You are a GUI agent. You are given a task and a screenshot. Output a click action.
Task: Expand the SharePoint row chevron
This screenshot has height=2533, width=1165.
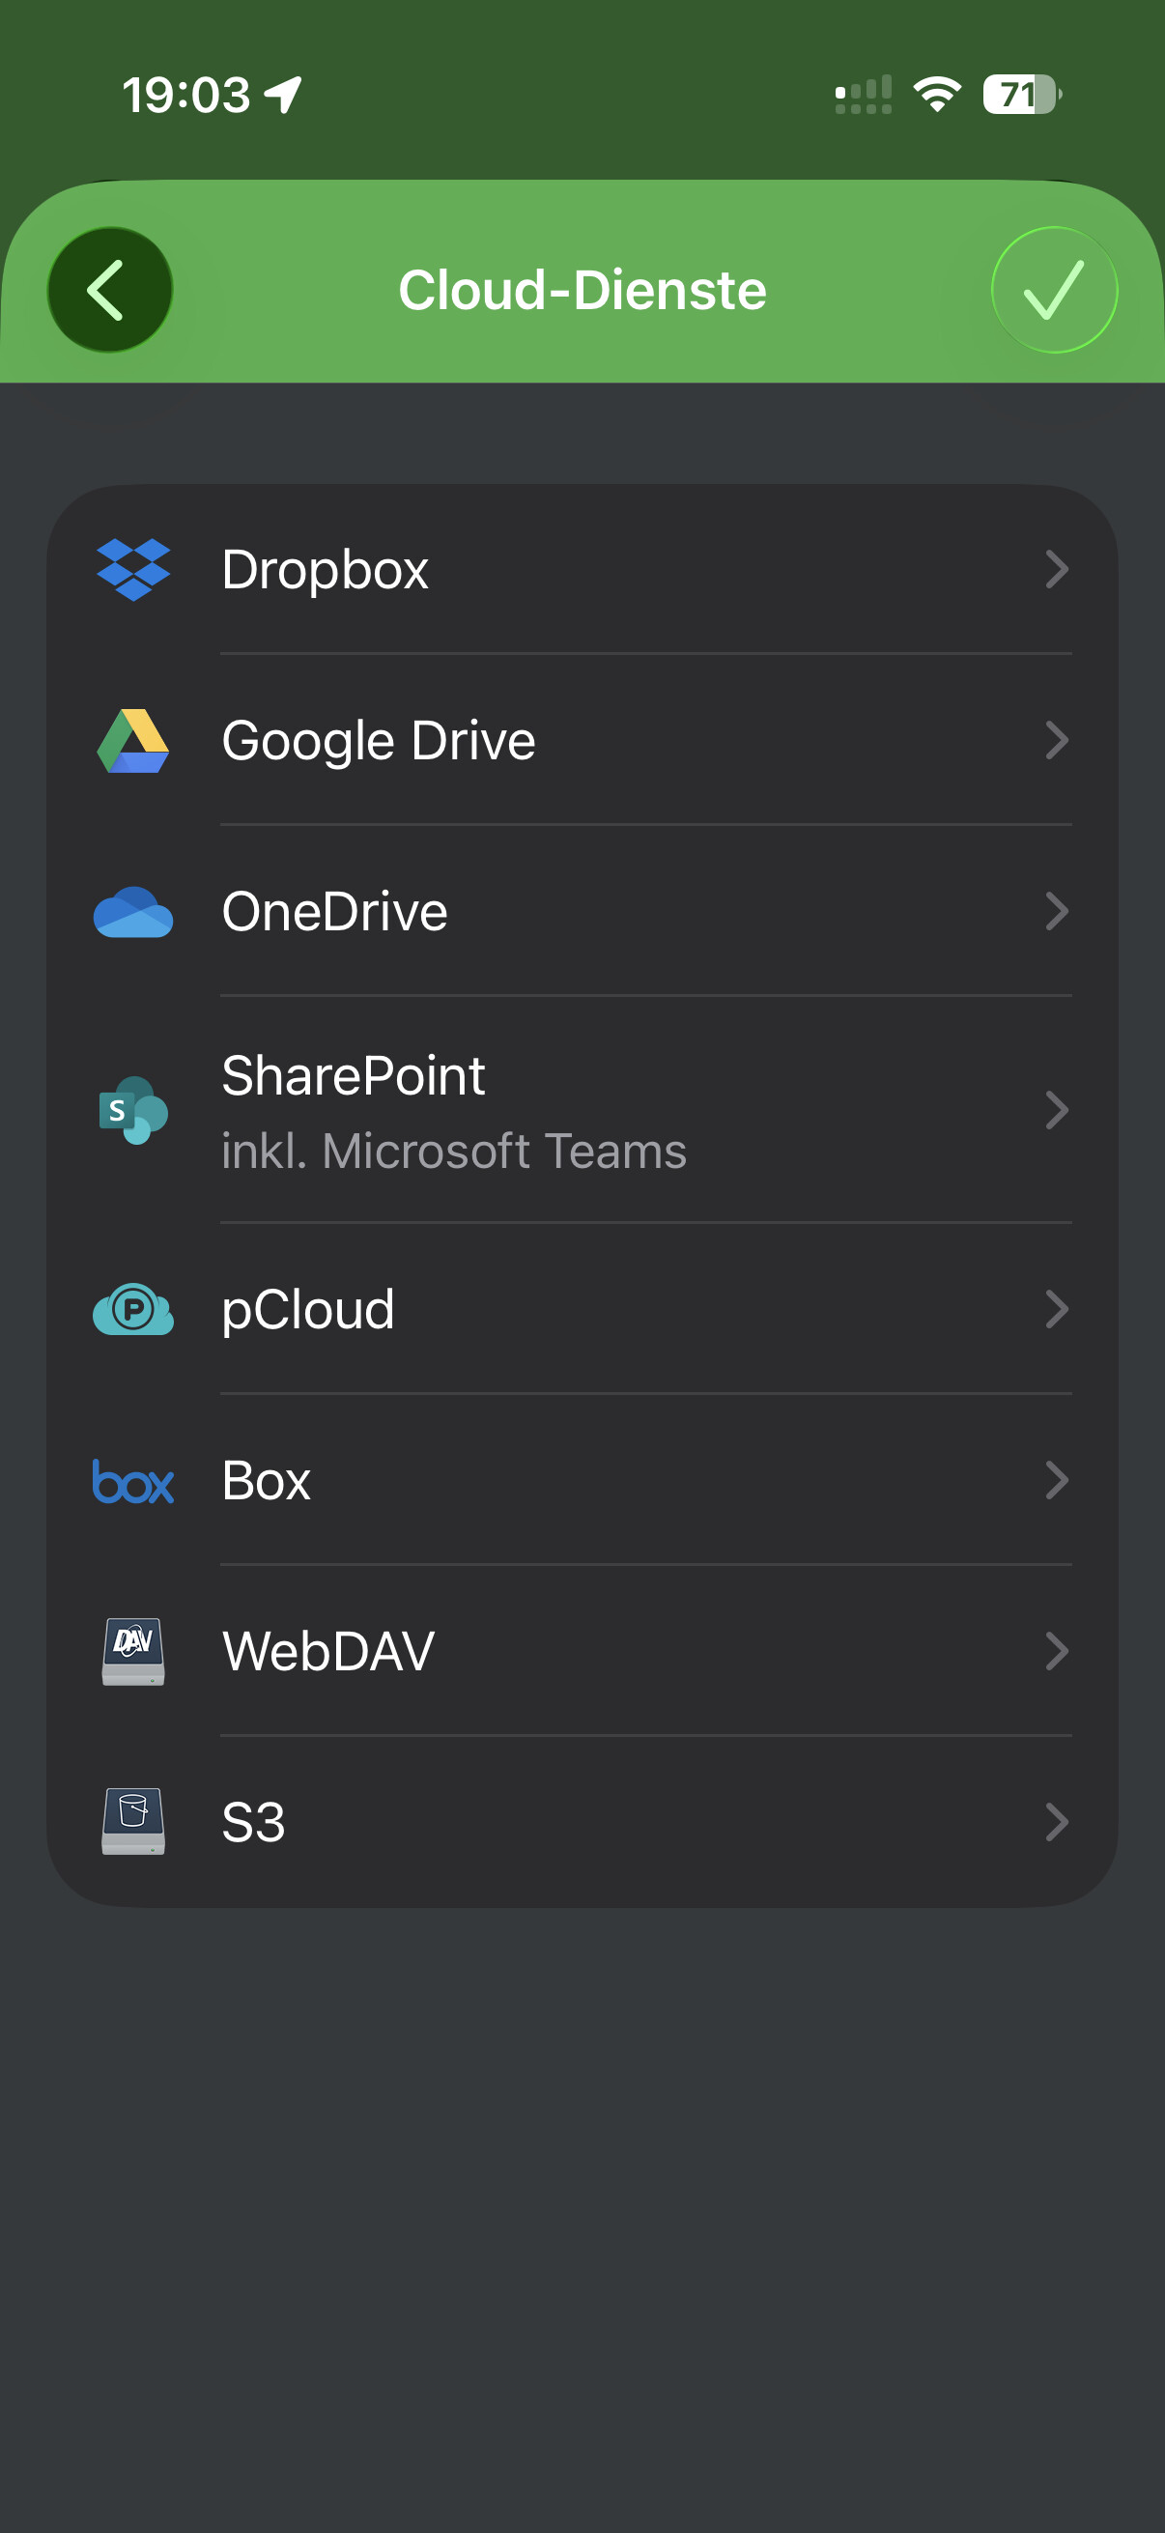click(x=1057, y=1110)
